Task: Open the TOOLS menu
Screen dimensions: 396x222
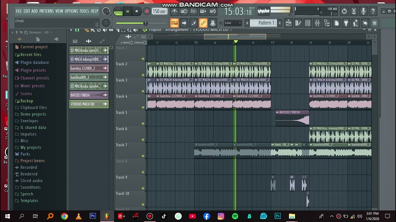Action: click(84, 11)
